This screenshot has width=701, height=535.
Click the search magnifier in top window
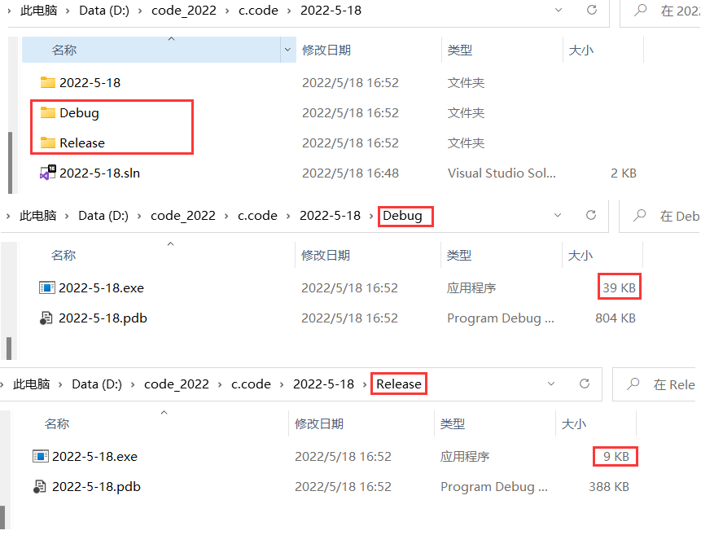pos(640,10)
